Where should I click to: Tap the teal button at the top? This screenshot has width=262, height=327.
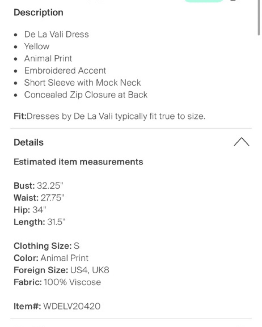[x=204, y=1]
